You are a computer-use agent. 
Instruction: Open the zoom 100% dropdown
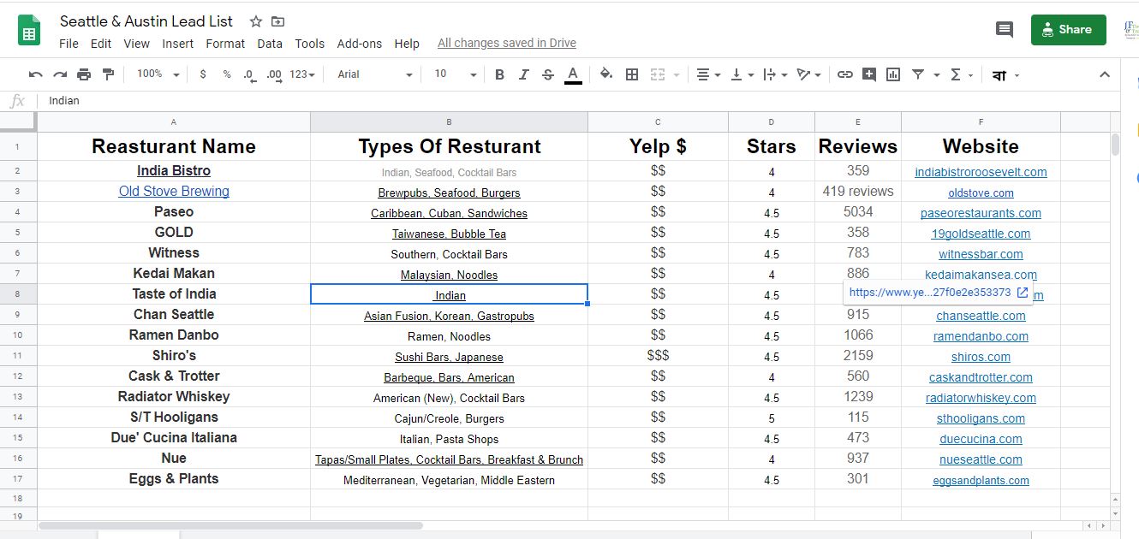click(x=158, y=74)
